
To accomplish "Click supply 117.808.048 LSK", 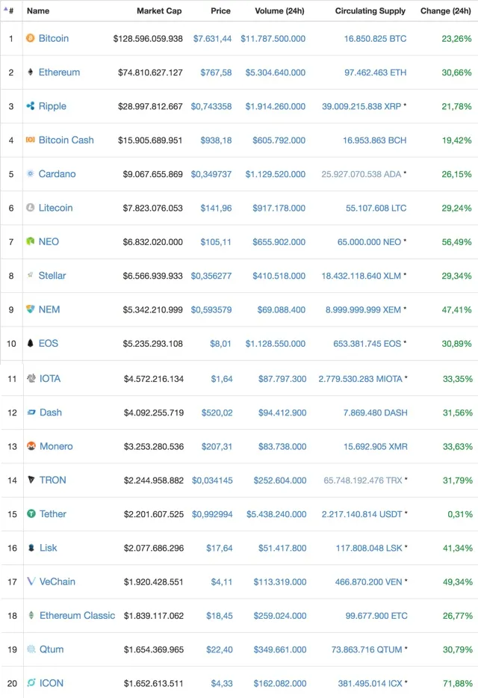I will 369,548.
